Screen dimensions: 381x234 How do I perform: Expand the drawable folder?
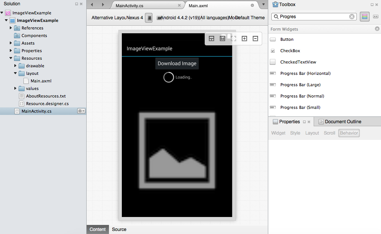pos(15,66)
